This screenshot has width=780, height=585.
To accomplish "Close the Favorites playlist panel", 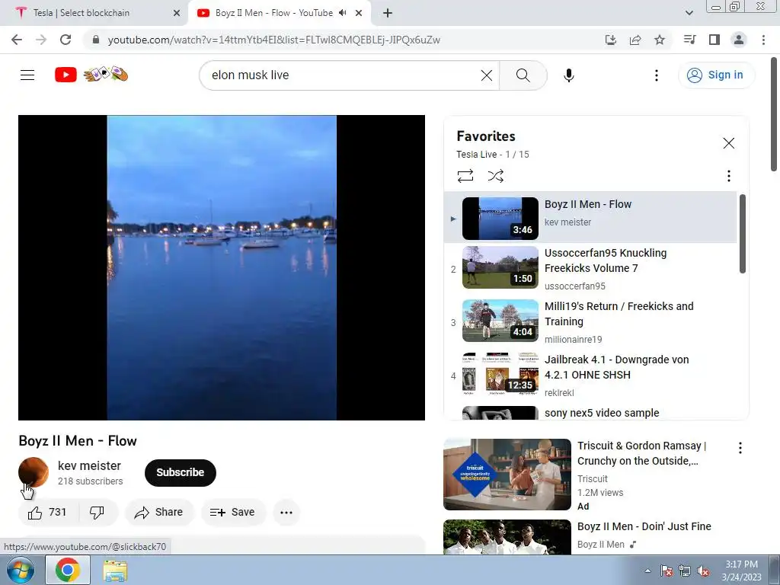I will (728, 143).
